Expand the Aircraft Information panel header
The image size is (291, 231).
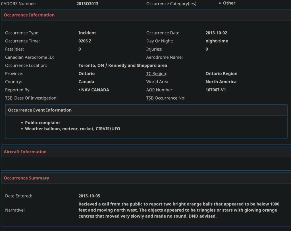pyautogui.click(x=25, y=152)
